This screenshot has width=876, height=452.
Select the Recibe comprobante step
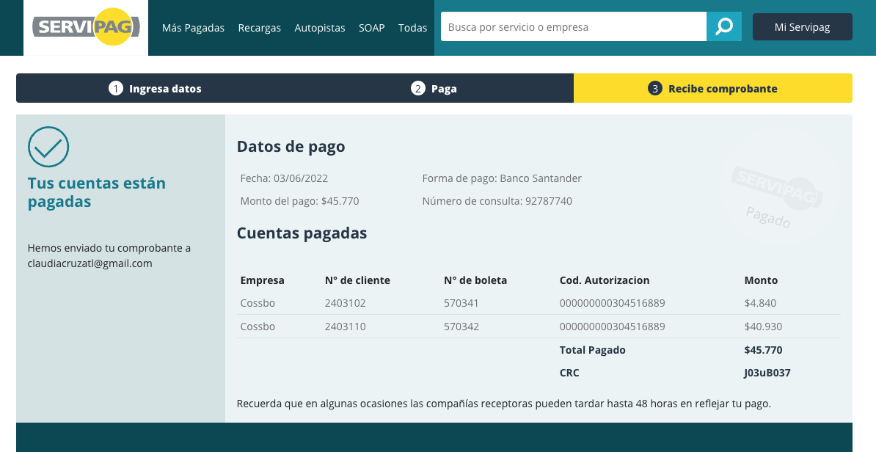tap(722, 89)
